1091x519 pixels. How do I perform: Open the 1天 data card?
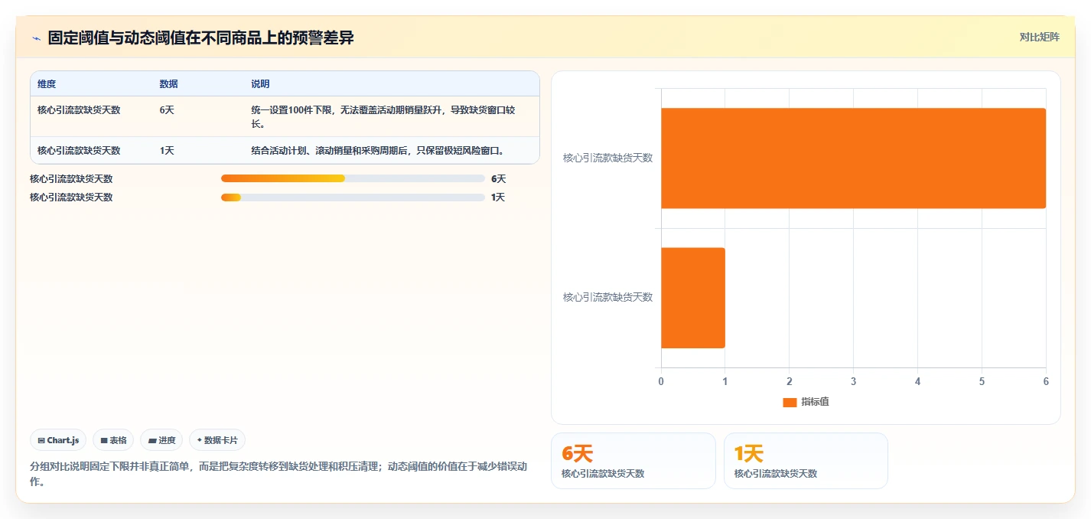click(806, 461)
